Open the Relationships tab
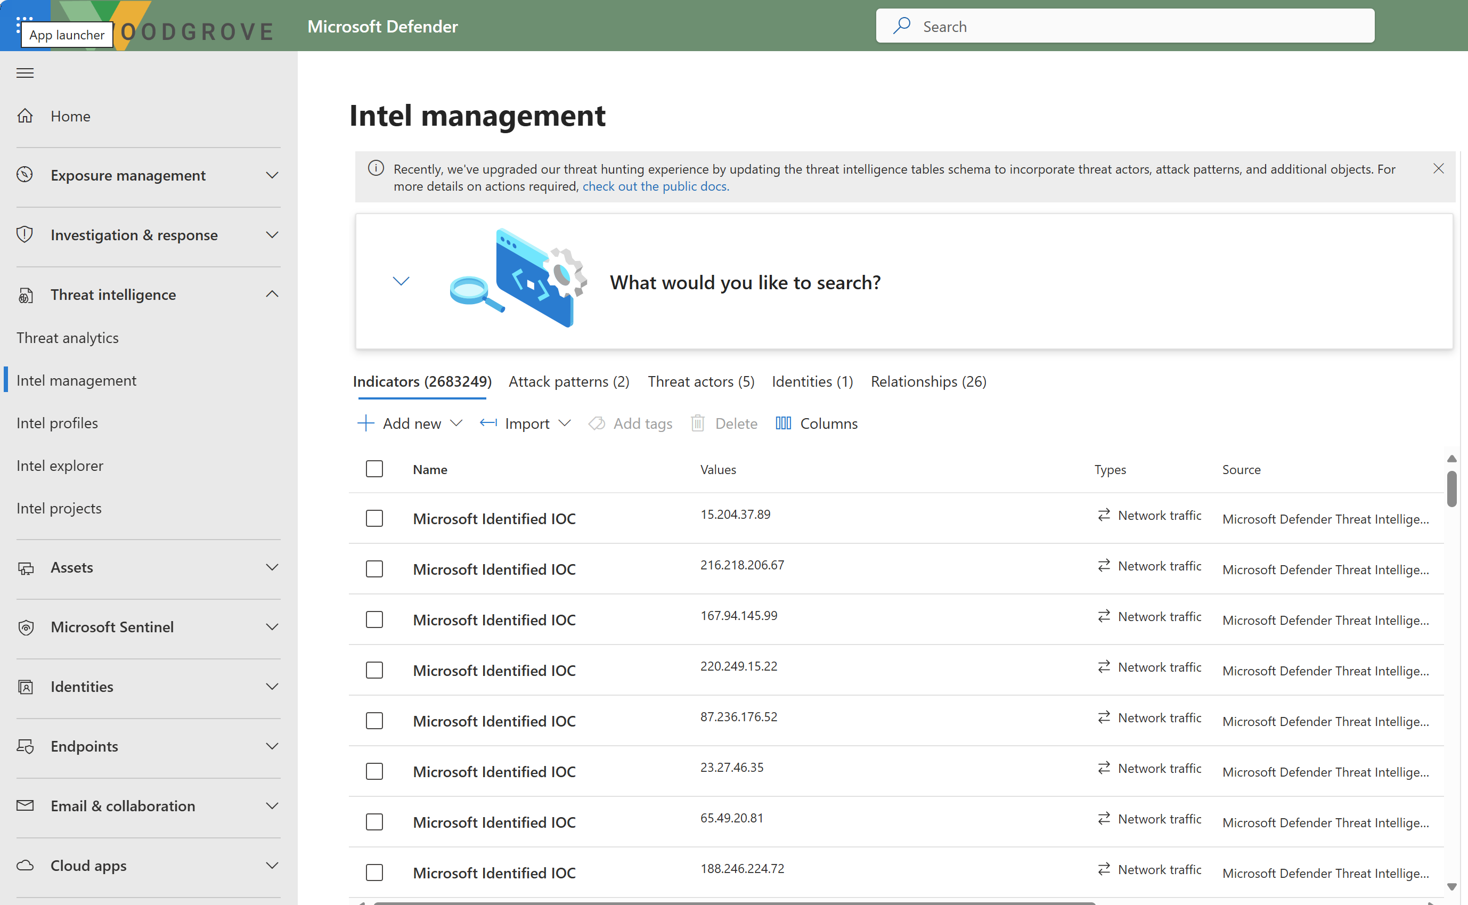1468x905 pixels. 927,381
